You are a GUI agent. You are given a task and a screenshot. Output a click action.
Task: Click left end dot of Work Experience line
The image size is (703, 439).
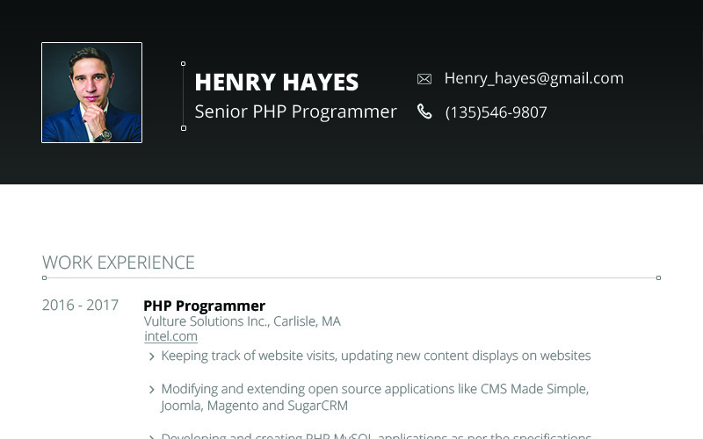click(45, 277)
